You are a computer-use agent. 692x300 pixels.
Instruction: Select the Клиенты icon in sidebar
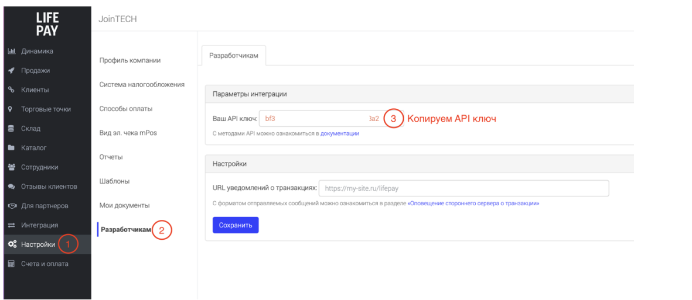pyautogui.click(x=12, y=90)
